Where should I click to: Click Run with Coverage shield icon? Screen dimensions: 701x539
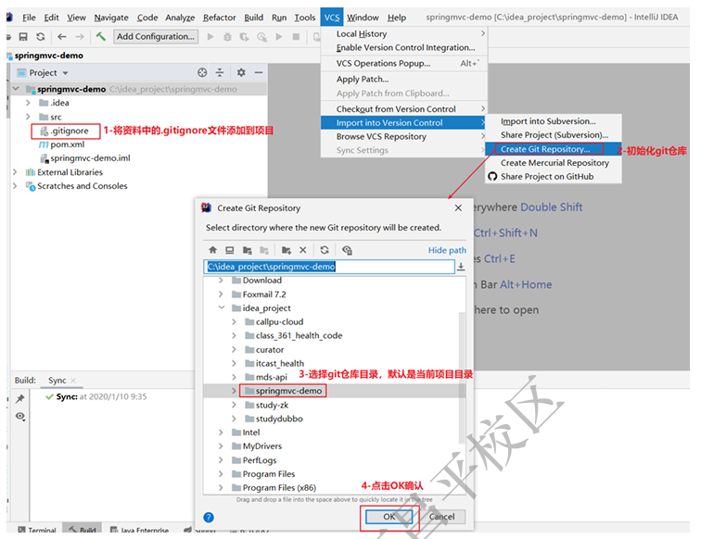(x=244, y=37)
